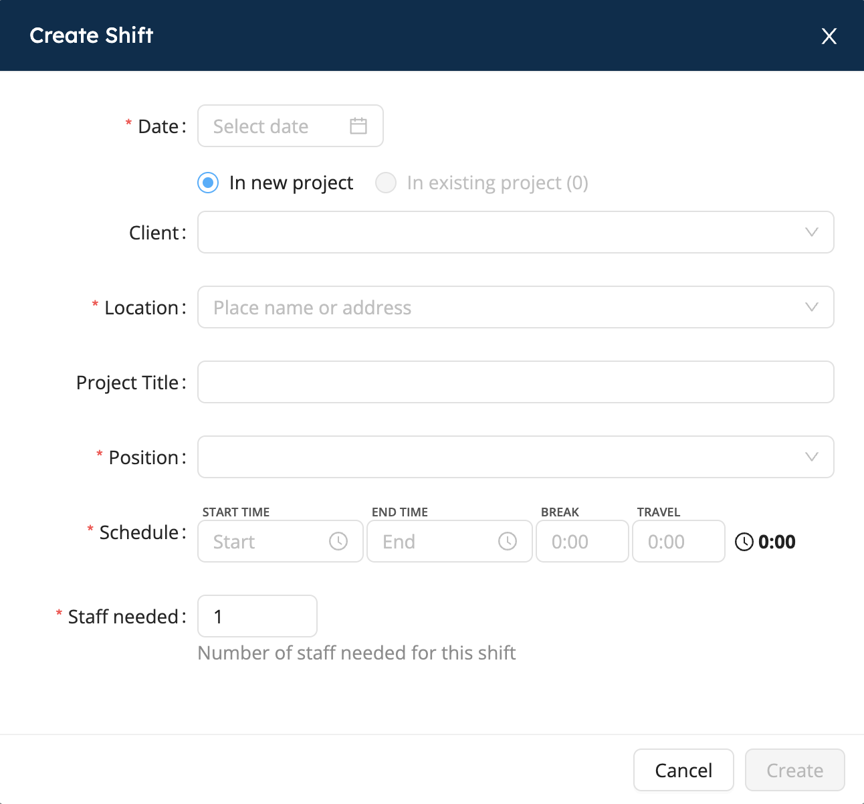The image size is (864, 804).
Task: Click the Create button
Action: click(x=795, y=770)
